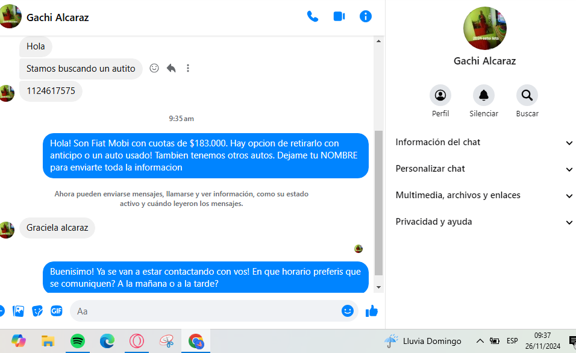Open Spotify from the taskbar

coord(78,341)
